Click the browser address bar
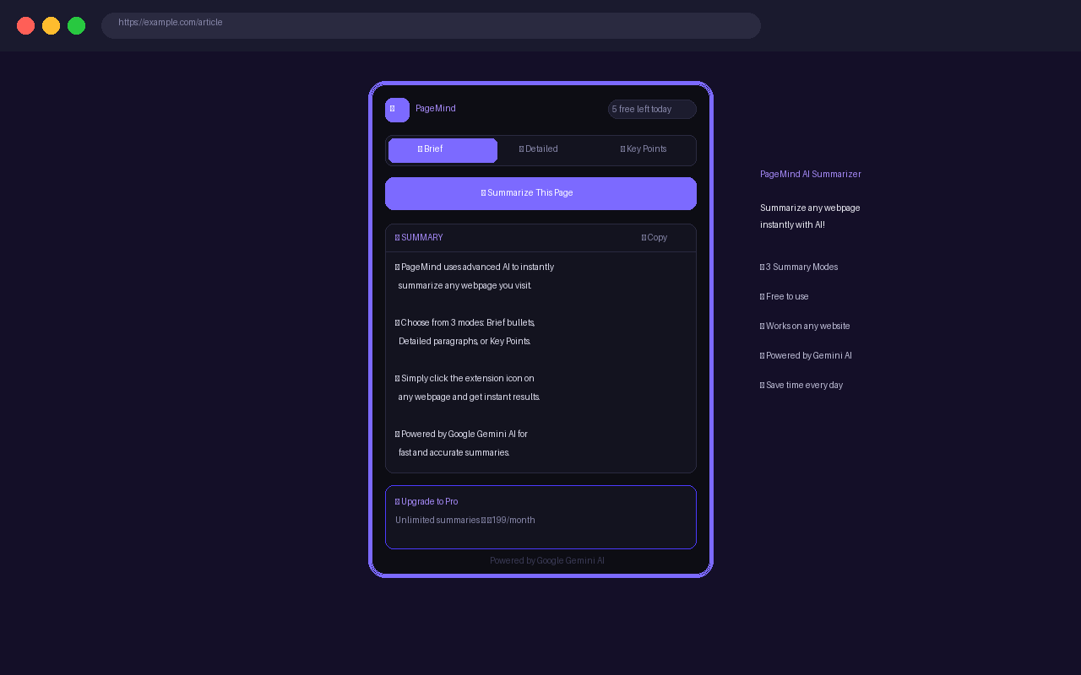1081x675 pixels. pyautogui.click(x=431, y=25)
